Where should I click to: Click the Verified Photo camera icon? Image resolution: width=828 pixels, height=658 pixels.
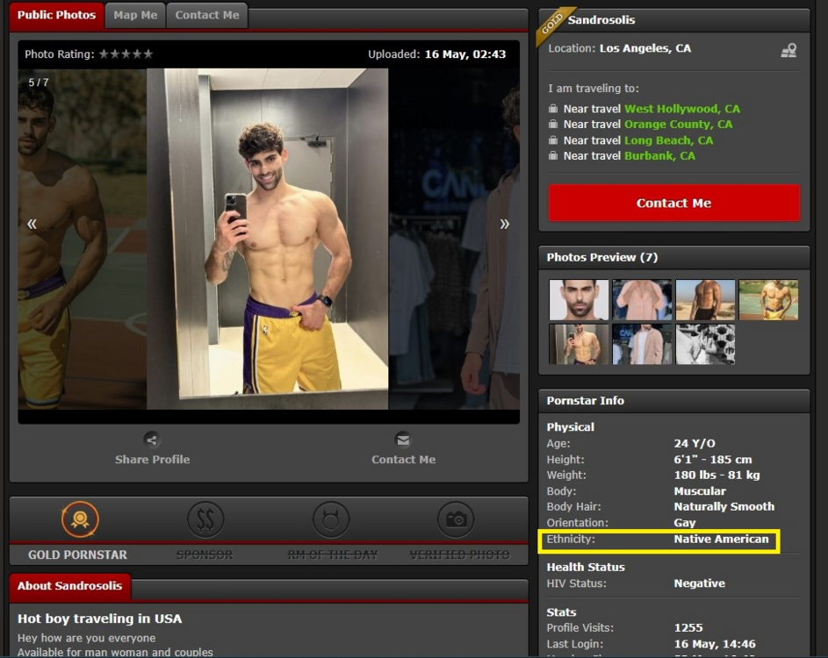tap(456, 520)
